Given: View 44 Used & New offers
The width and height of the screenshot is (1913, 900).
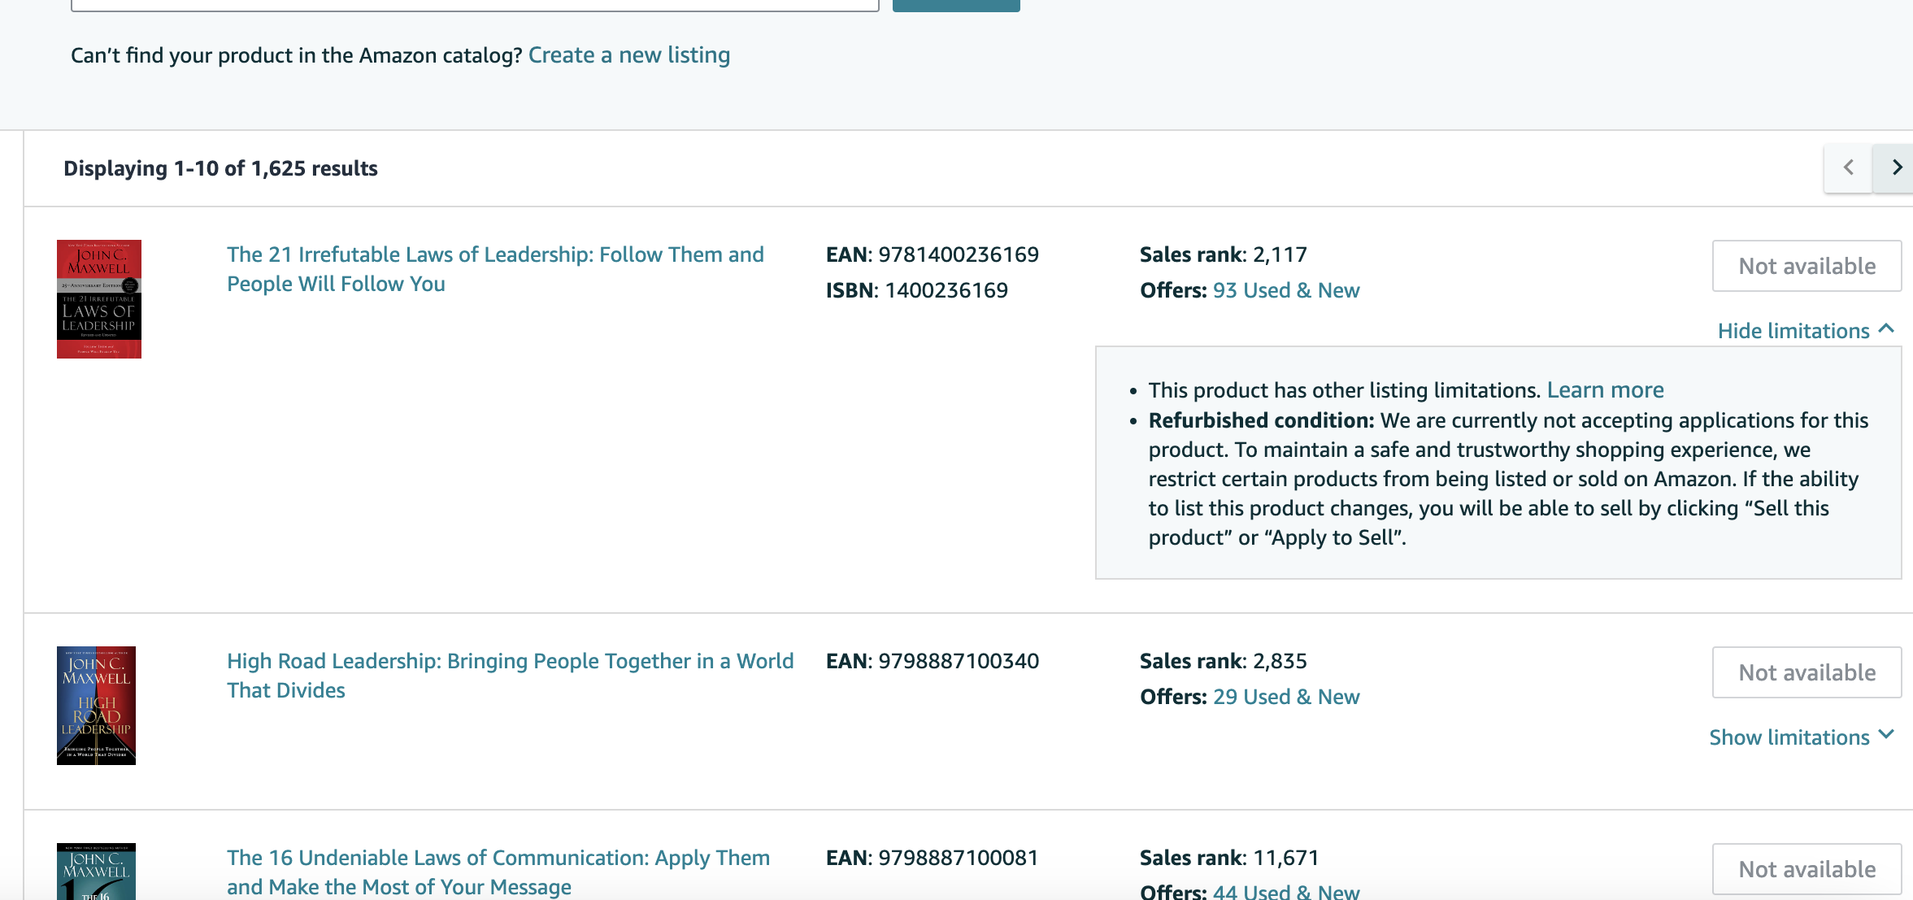Looking at the screenshot, I should [x=1286, y=891].
